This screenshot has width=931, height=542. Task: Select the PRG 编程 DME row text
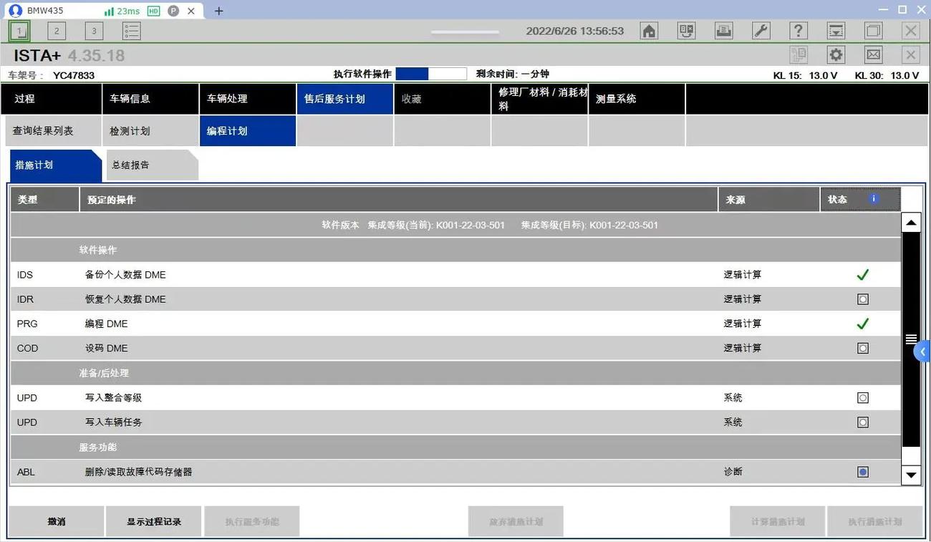(x=106, y=324)
